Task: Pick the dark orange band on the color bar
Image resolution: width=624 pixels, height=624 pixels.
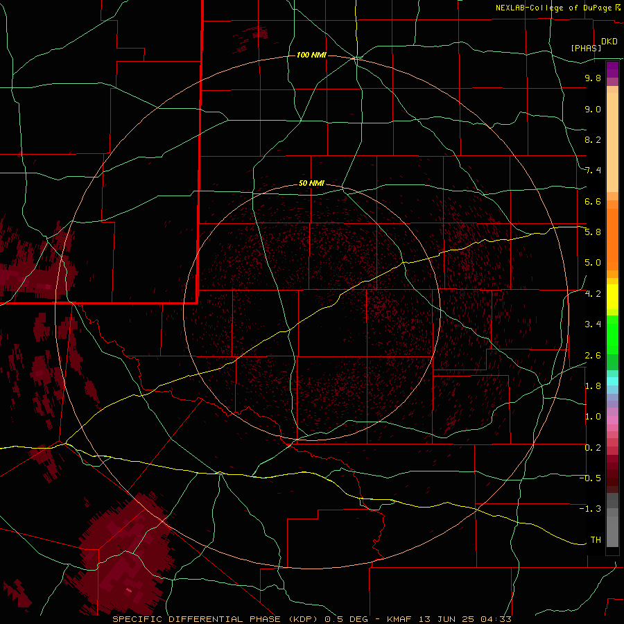Action: click(x=612, y=240)
